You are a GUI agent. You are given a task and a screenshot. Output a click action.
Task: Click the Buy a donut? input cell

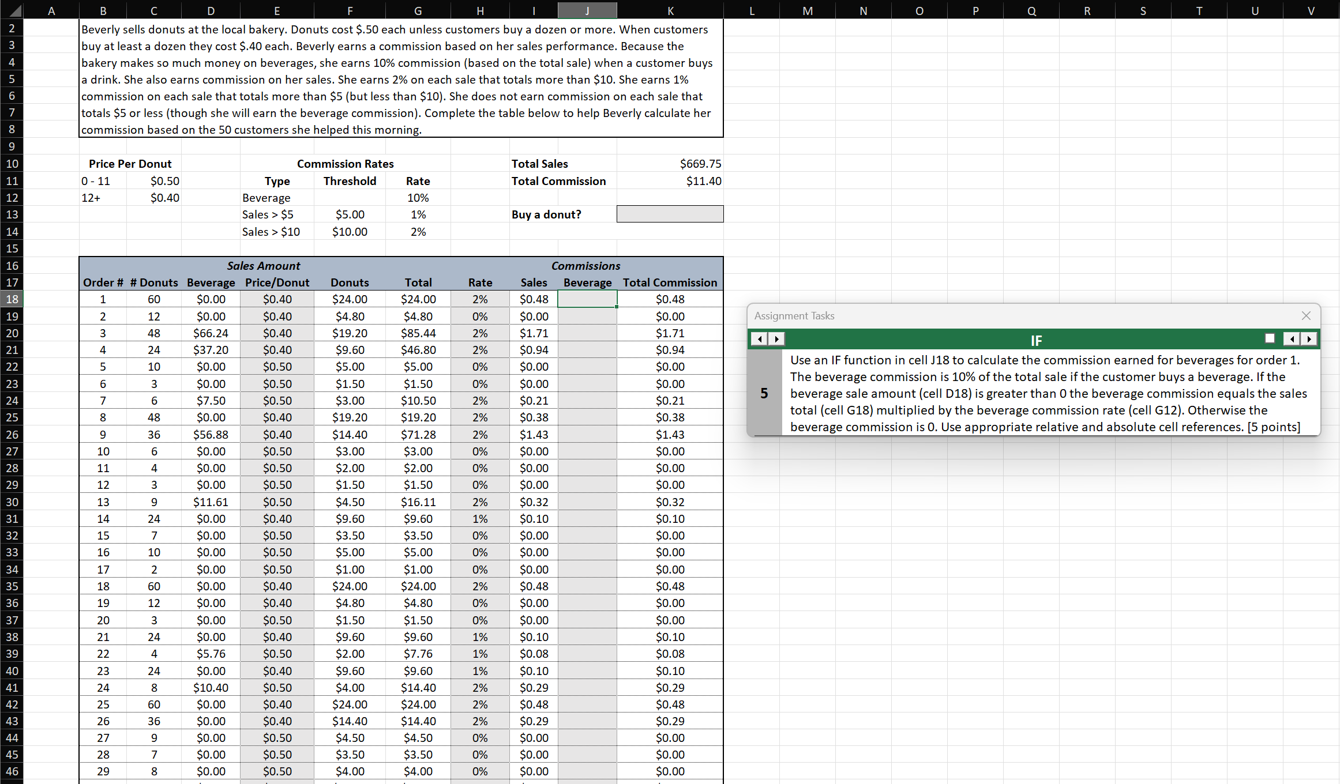click(x=669, y=214)
